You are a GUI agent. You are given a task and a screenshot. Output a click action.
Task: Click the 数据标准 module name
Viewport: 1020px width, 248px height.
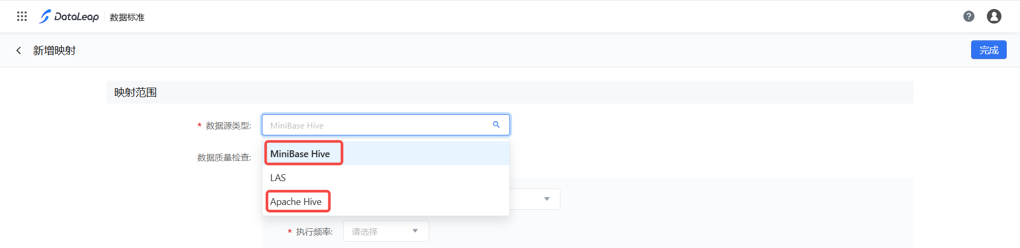click(x=127, y=18)
